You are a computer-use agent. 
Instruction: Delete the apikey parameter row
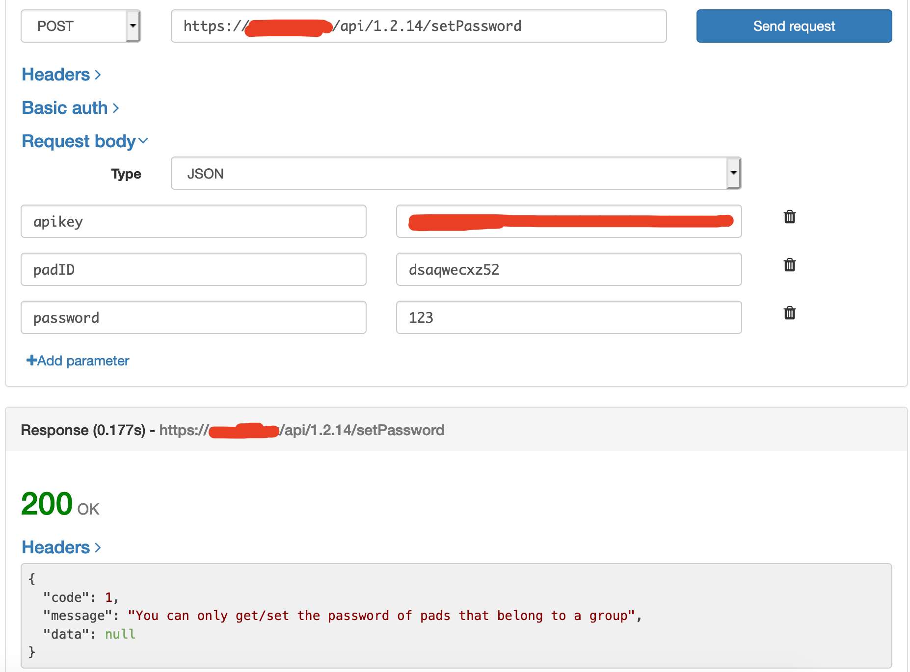coord(789,217)
